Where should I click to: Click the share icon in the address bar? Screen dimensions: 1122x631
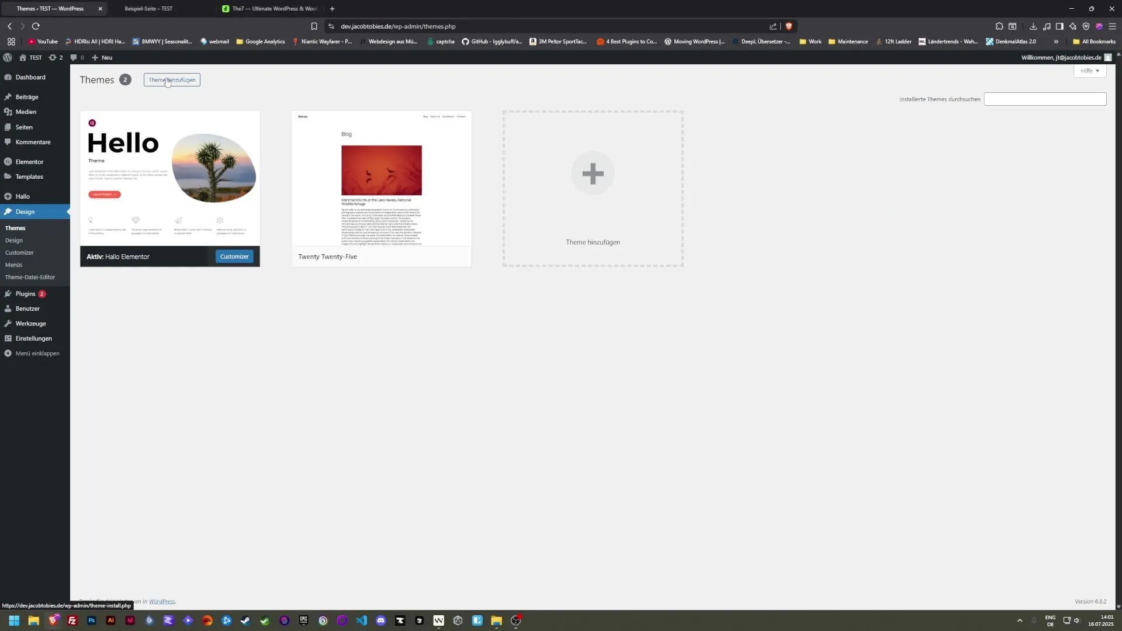pyautogui.click(x=773, y=26)
